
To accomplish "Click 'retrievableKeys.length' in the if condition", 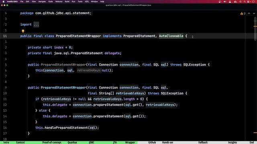I will [114, 99].
